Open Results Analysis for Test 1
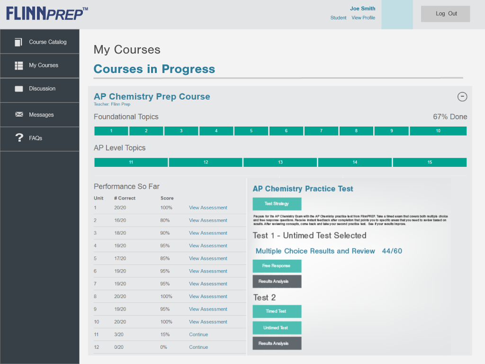 [x=277, y=282]
